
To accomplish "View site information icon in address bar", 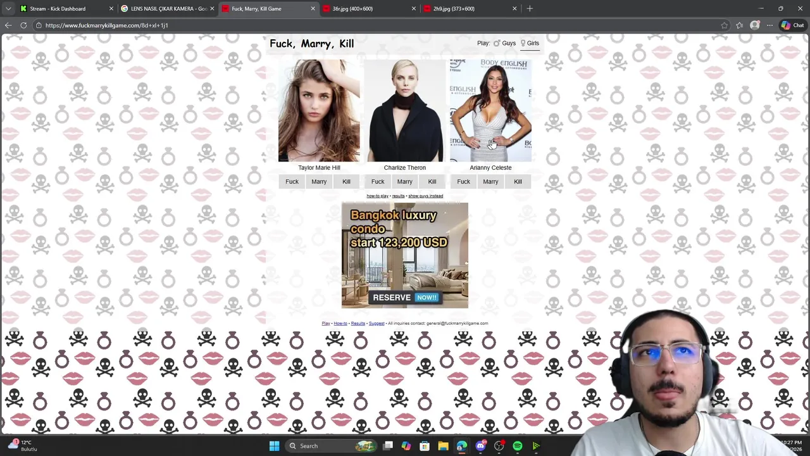I will [39, 25].
